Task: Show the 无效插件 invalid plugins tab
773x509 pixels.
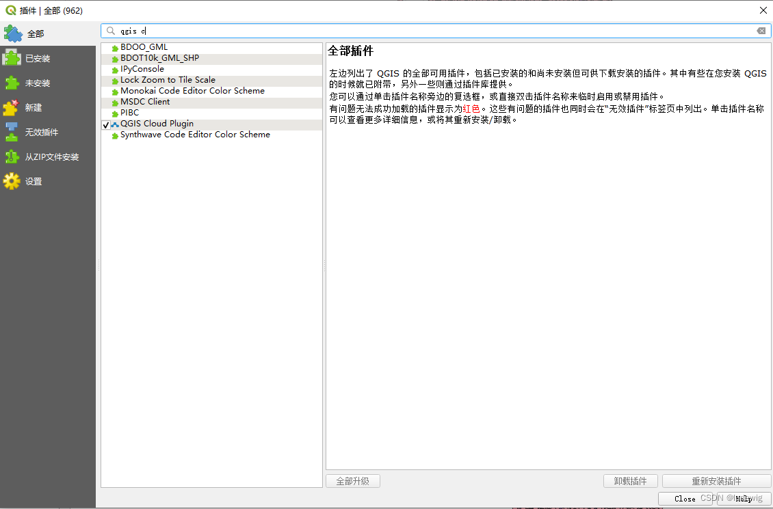Action: (48, 133)
